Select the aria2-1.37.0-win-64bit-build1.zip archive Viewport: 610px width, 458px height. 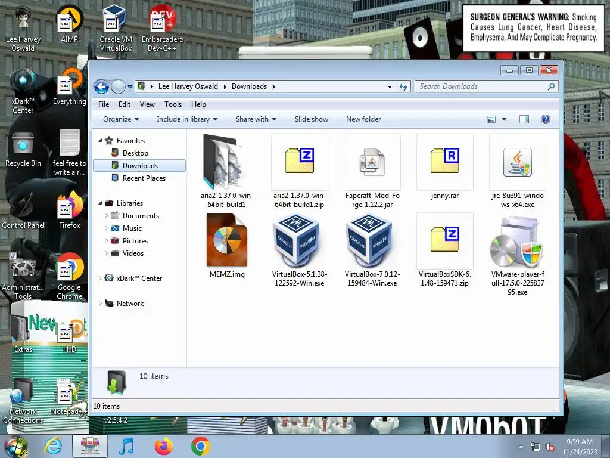(300, 160)
